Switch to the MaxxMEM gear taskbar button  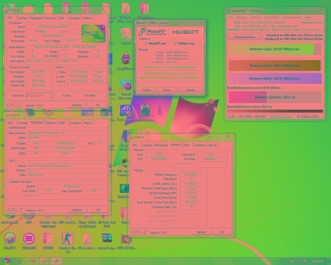57,261
